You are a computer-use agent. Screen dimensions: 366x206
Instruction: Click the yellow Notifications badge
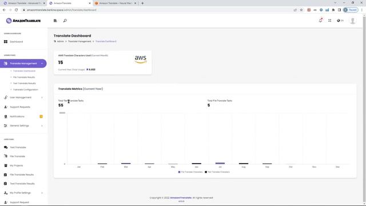tap(41, 117)
